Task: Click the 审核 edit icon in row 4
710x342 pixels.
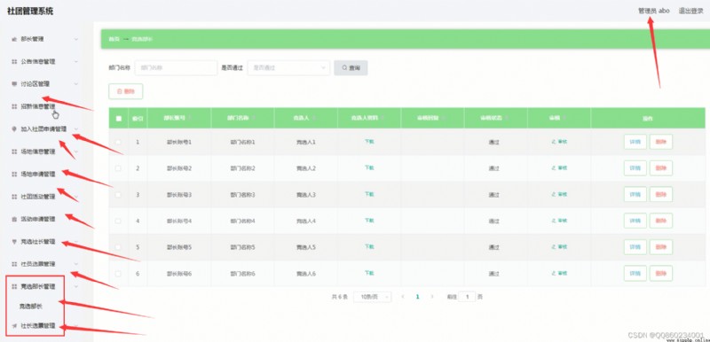Action: coord(553,221)
